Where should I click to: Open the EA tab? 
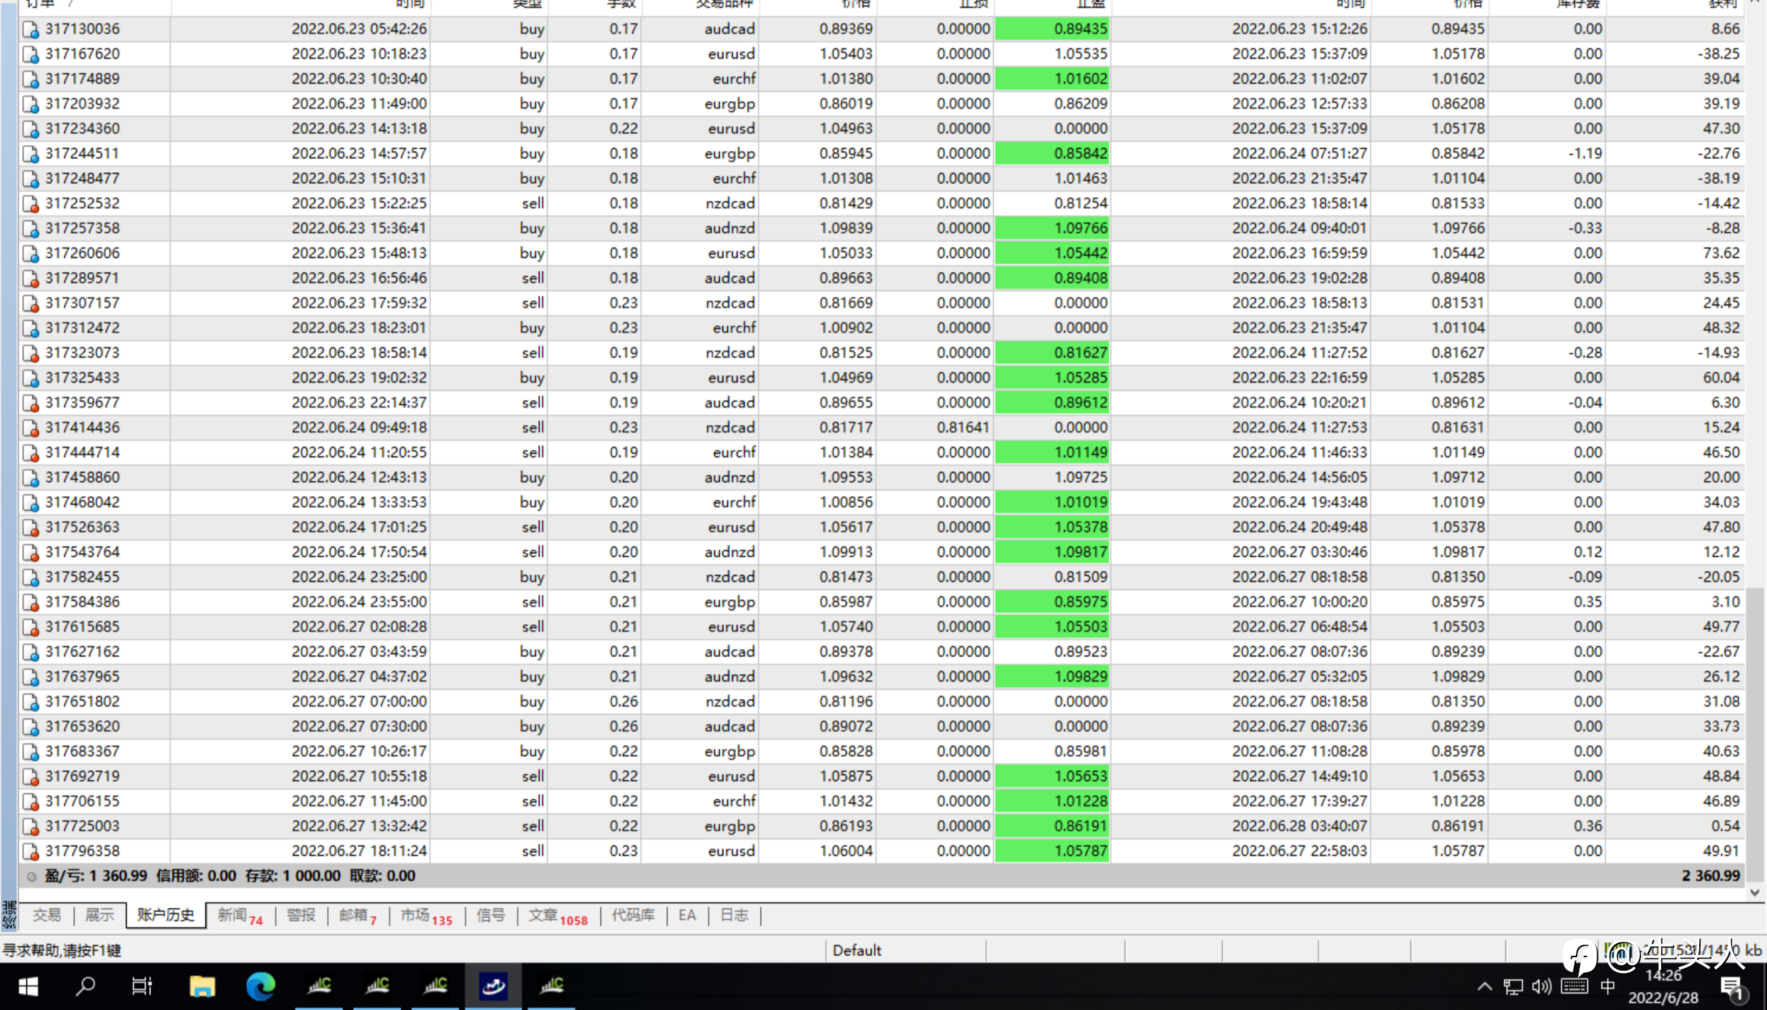[687, 916]
